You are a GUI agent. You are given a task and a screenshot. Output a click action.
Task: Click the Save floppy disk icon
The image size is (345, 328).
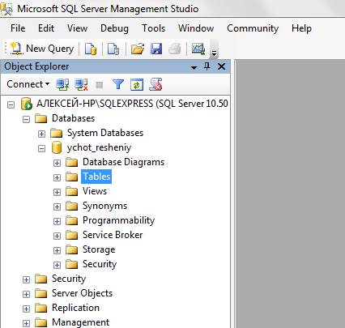pyautogui.click(x=156, y=49)
